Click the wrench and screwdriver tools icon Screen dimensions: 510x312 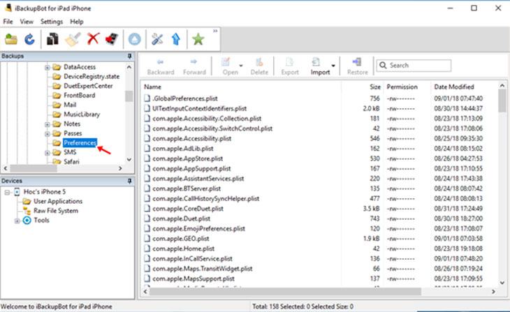[x=157, y=39]
